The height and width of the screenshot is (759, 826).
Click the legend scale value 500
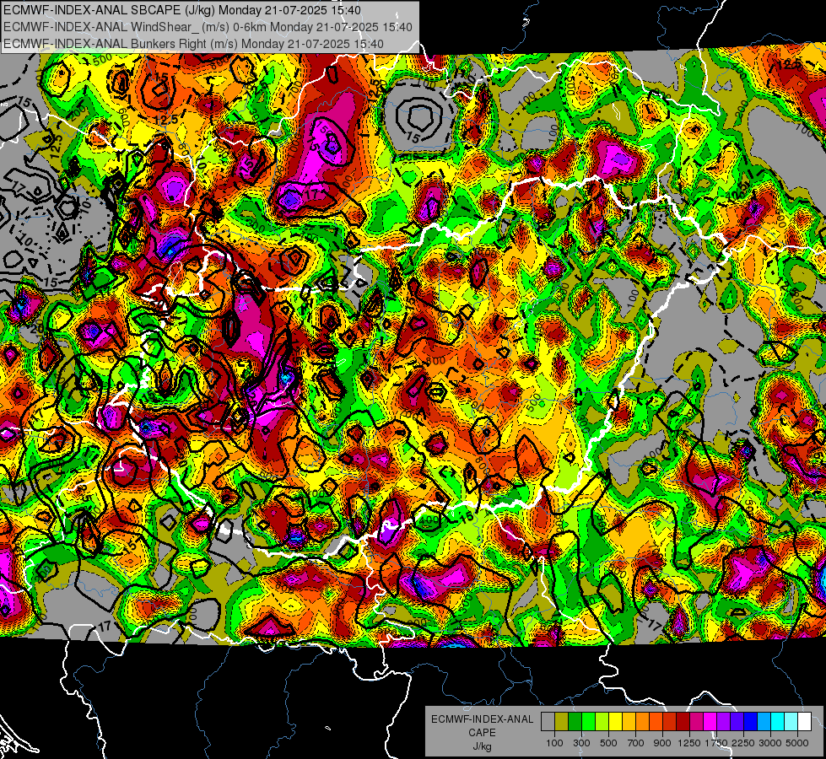click(x=608, y=743)
